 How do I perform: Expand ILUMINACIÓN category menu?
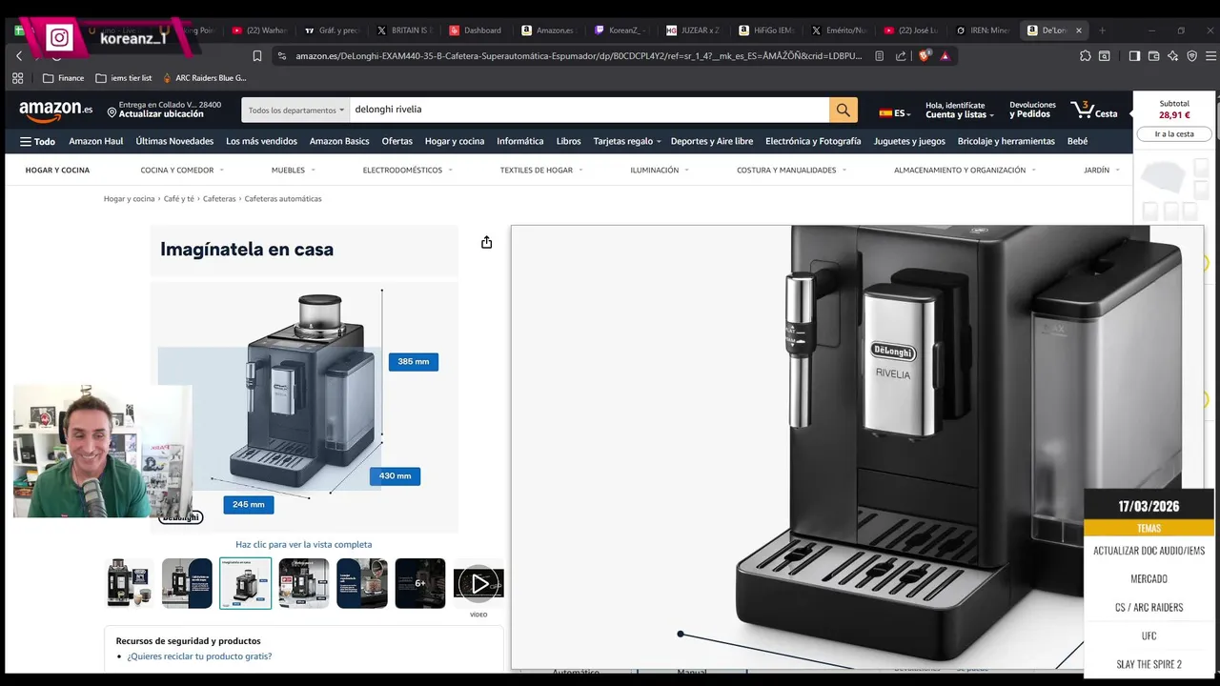pos(660,171)
